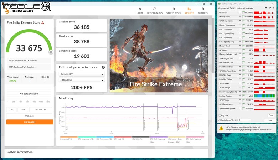Click the VALIDATE button
The height and width of the screenshot is (160, 278).
click(29, 116)
